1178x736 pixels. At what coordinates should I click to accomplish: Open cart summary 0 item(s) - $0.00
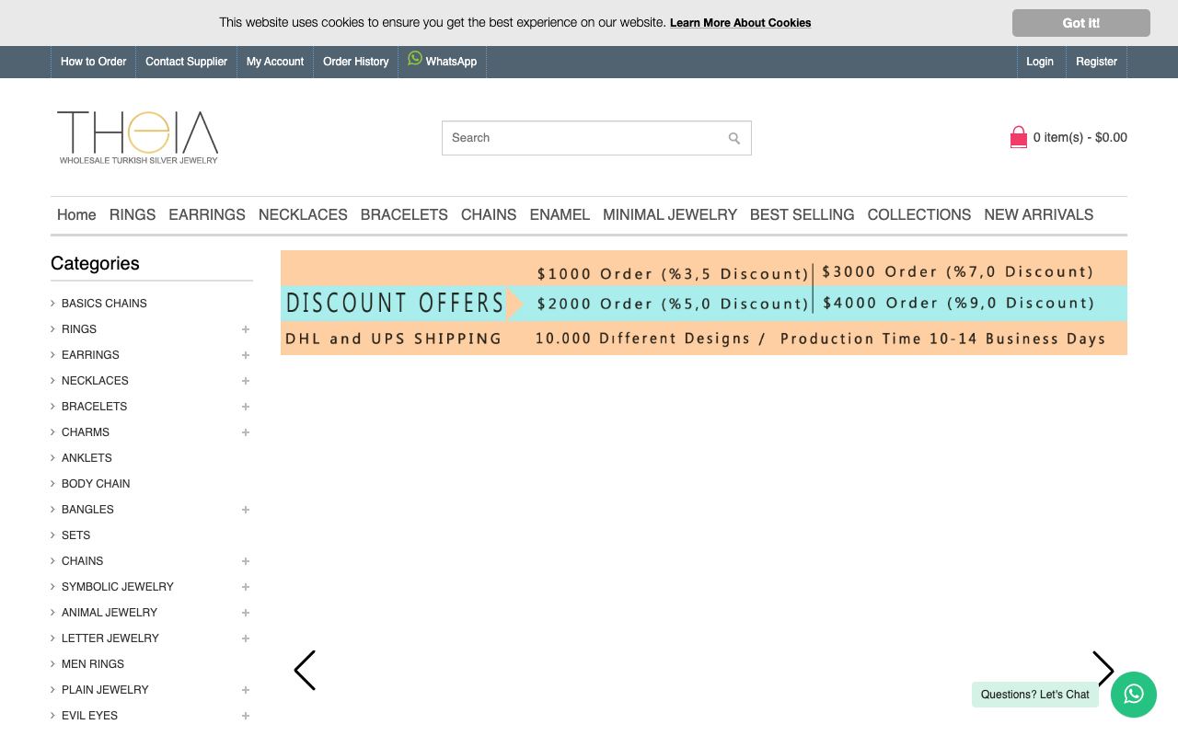[x=1080, y=138]
